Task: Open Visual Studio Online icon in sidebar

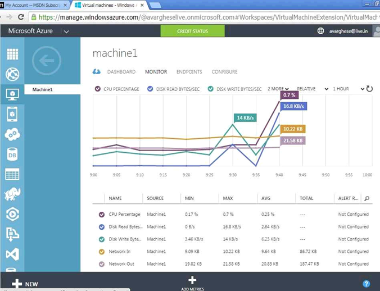Action: point(12,254)
